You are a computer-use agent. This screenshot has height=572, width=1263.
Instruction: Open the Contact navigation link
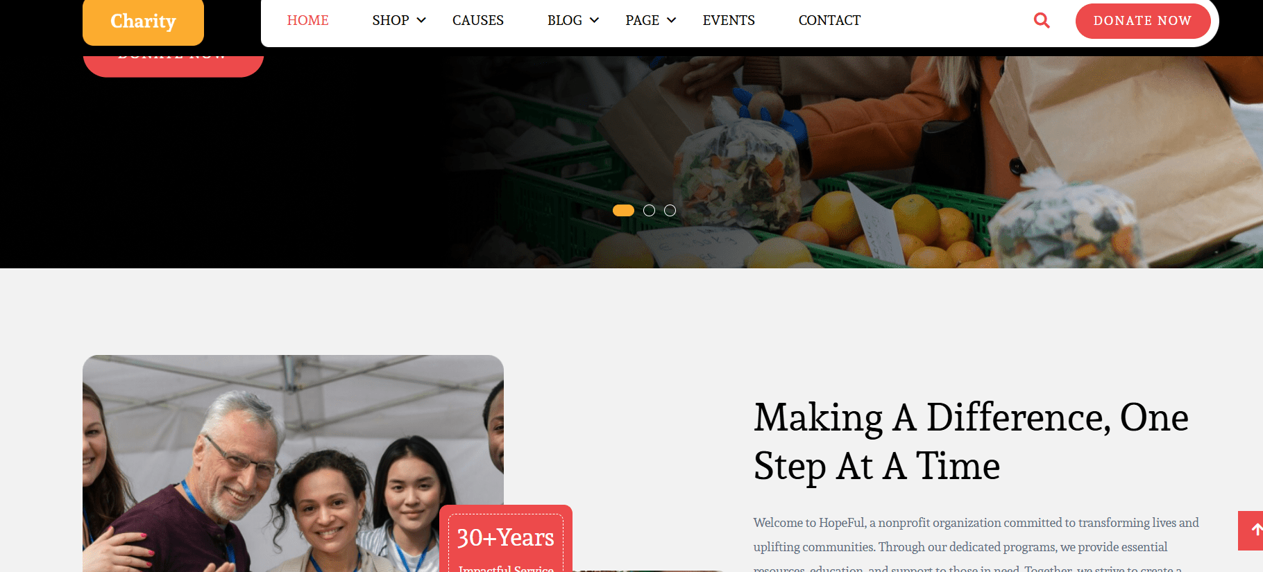tap(829, 21)
